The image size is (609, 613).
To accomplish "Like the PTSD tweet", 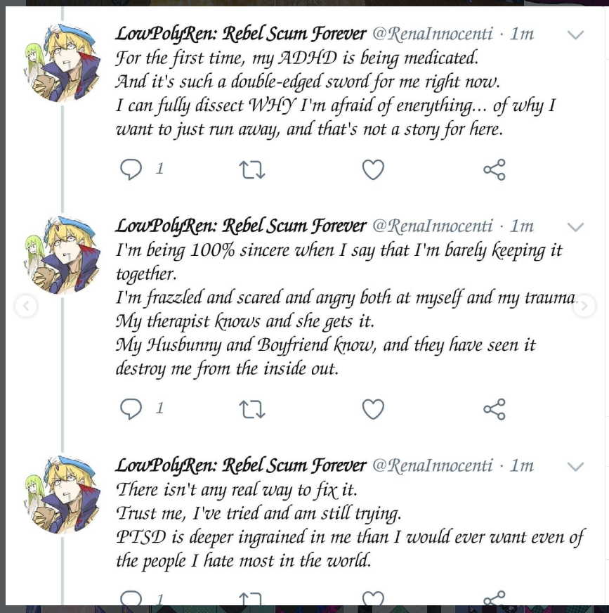I will [373, 599].
